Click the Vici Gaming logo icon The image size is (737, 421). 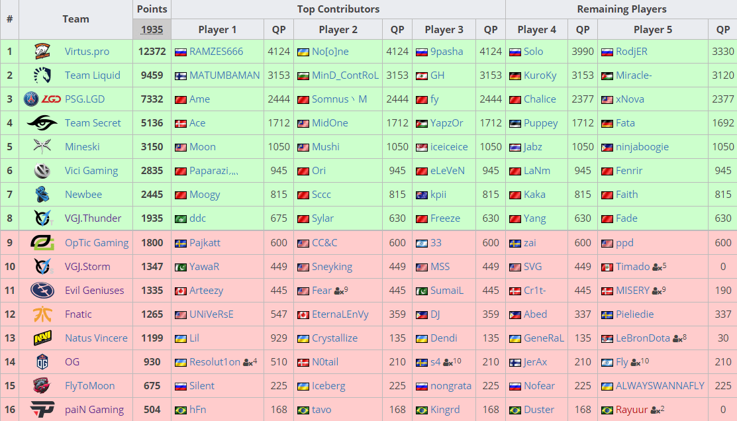42,171
